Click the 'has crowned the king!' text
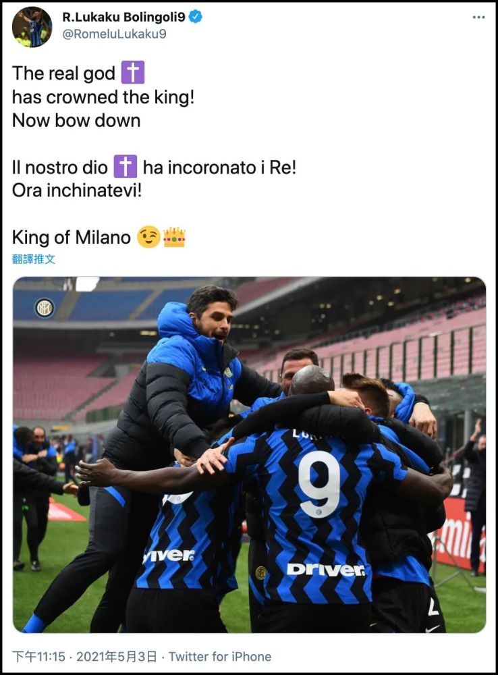Image resolution: width=498 pixels, height=675 pixels. (103, 97)
